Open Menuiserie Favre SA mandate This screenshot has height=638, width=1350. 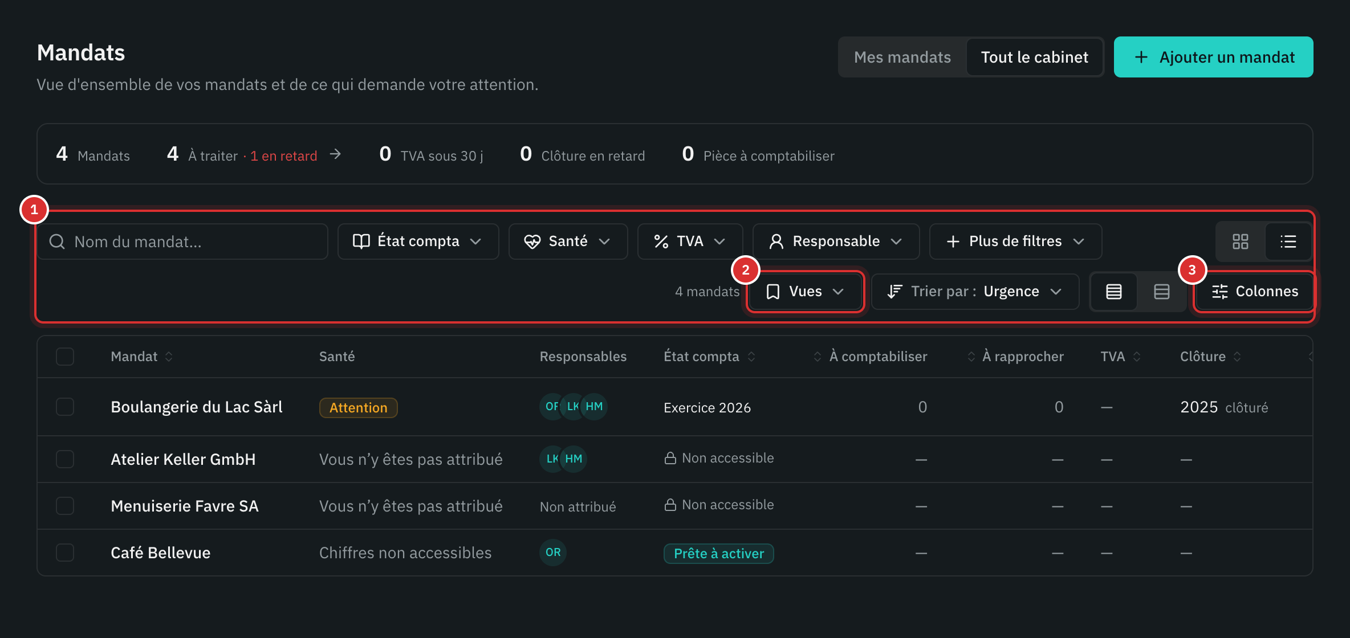[x=185, y=506]
